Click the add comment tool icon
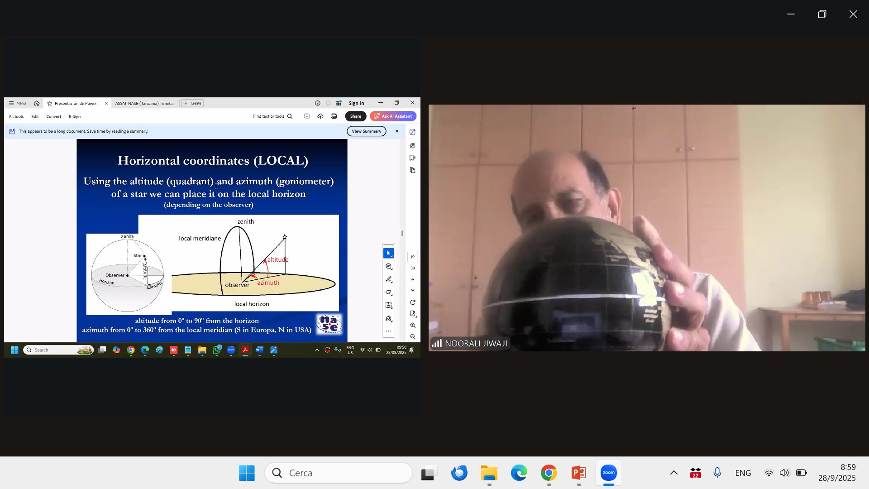Image resolution: width=869 pixels, height=489 pixels. [388, 267]
